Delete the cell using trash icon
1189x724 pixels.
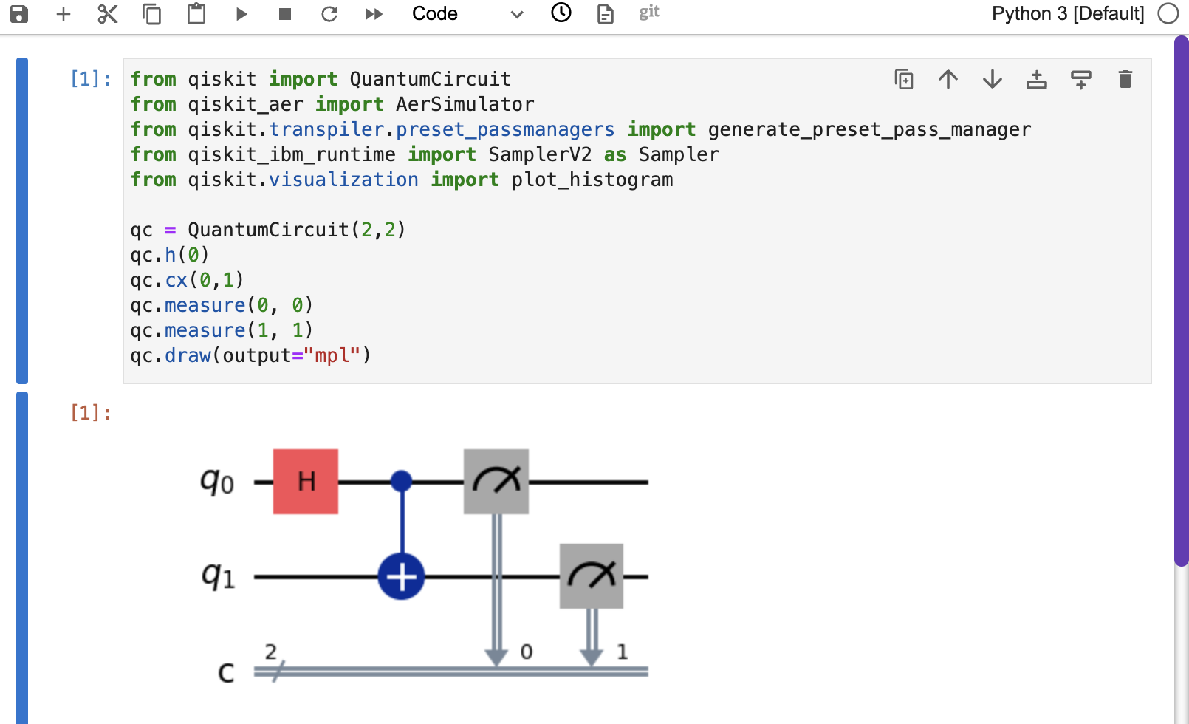click(x=1125, y=79)
